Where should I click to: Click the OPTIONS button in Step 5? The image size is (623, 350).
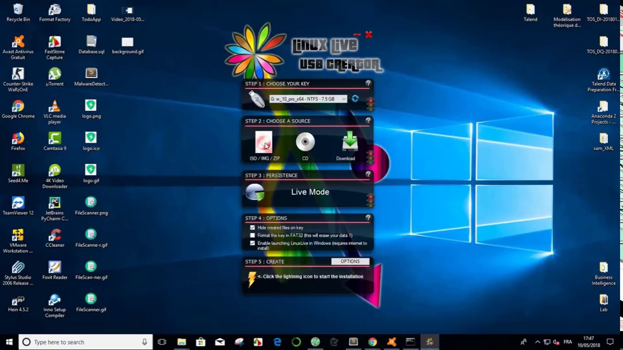(x=350, y=262)
